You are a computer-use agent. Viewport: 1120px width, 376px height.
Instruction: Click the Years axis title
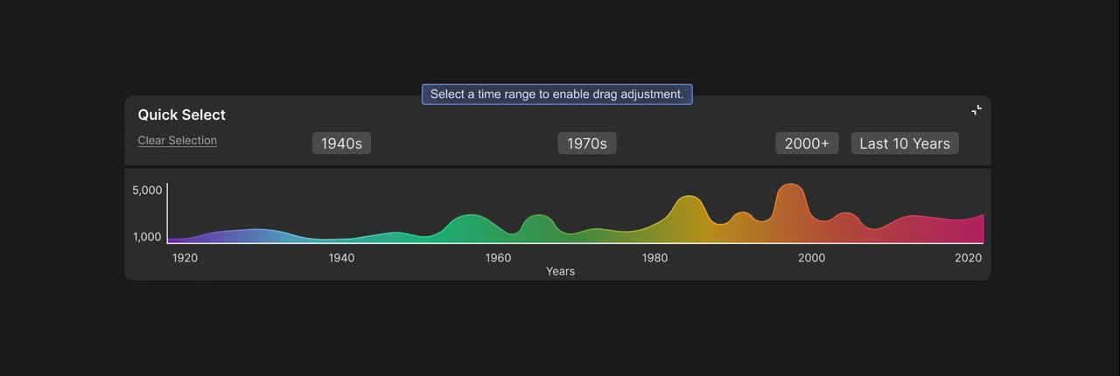click(560, 271)
